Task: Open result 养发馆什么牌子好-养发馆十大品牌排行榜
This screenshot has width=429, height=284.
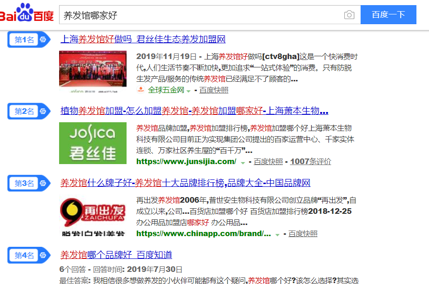Action: 185,183
